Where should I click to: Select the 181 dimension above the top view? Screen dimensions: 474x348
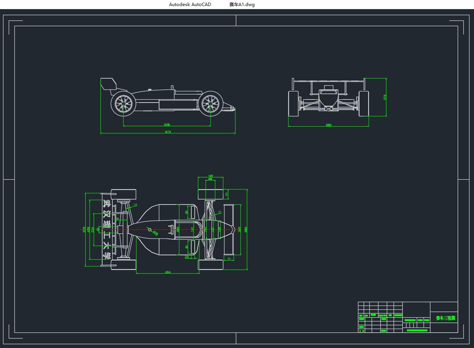coord(210,176)
